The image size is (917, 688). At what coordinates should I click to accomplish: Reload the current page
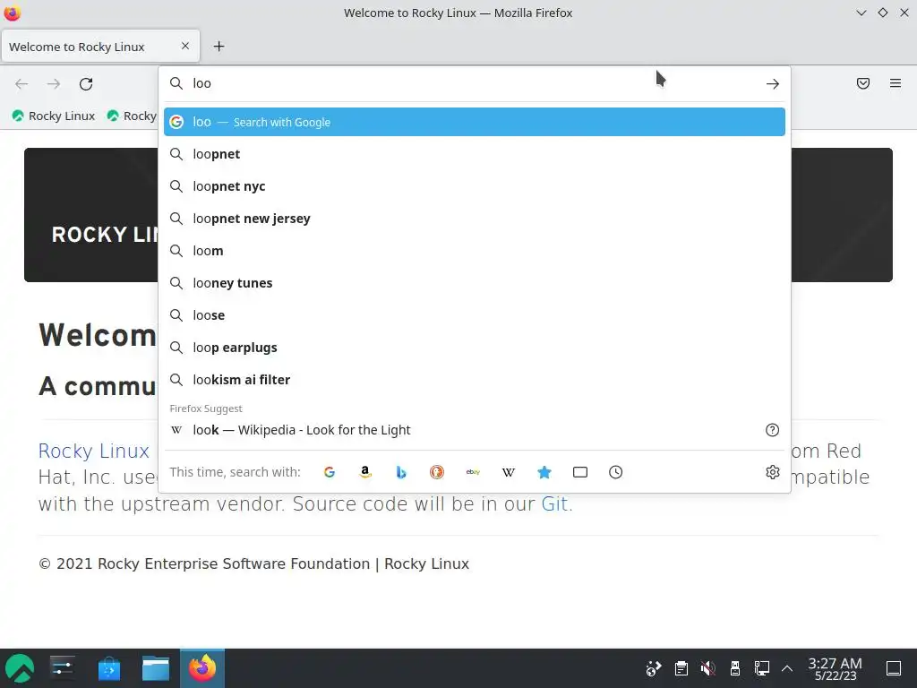(x=86, y=83)
